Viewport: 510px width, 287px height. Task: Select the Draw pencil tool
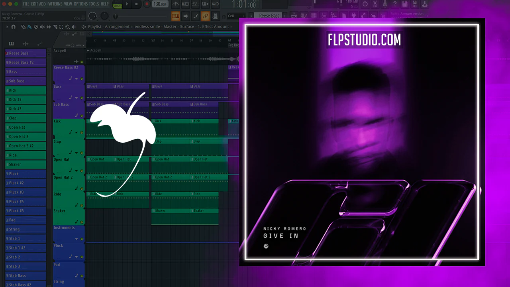click(x=23, y=27)
